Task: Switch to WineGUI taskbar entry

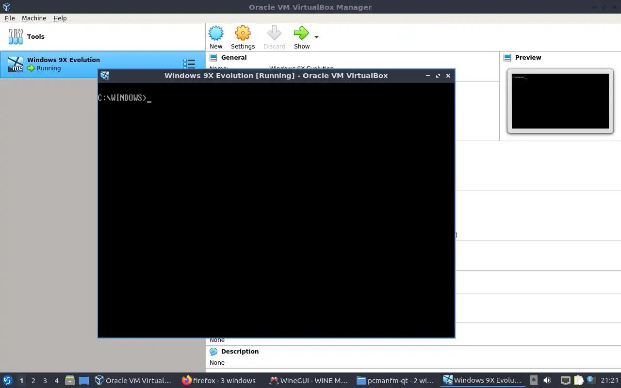Action: (x=309, y=381)
